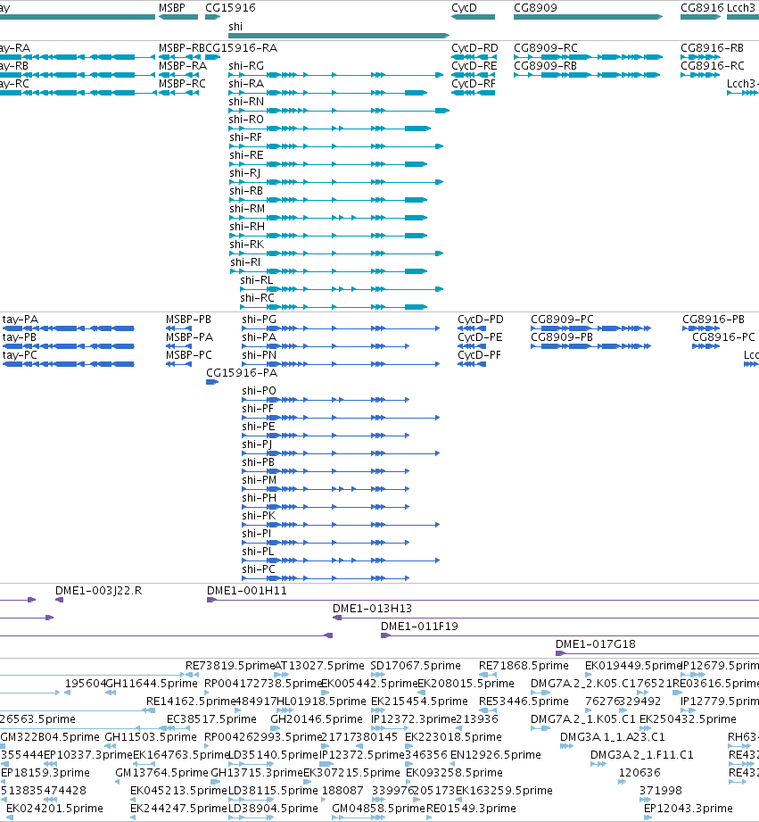The image size is (759, 822).
Task: Select protein tay-PC label
Action: tap(20, 355)
